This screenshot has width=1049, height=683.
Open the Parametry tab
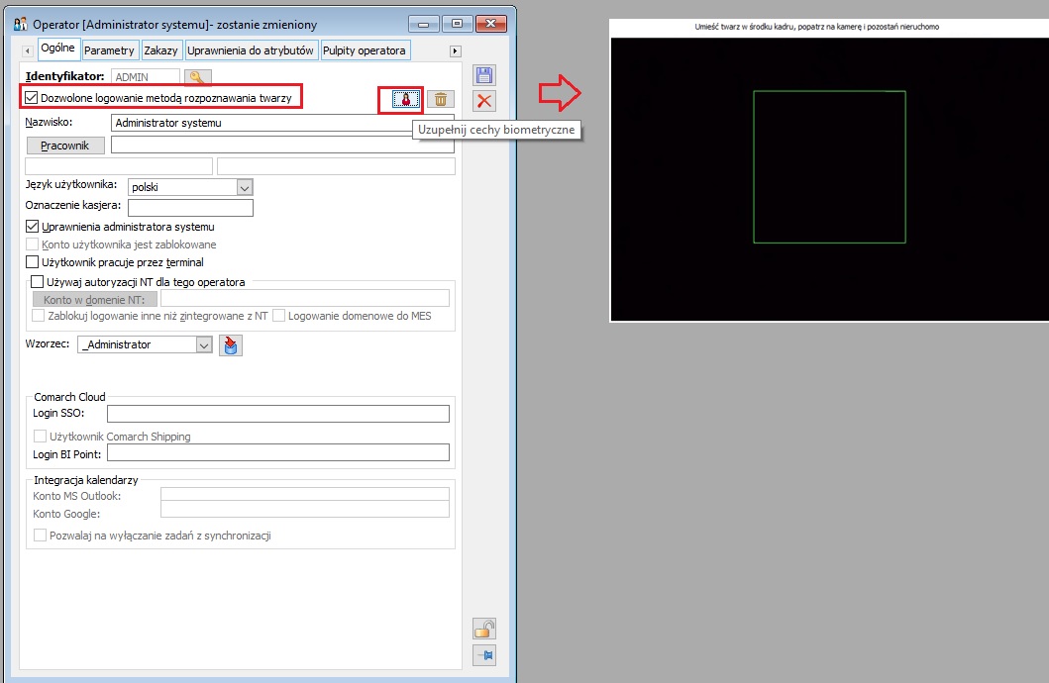(109, 50)
